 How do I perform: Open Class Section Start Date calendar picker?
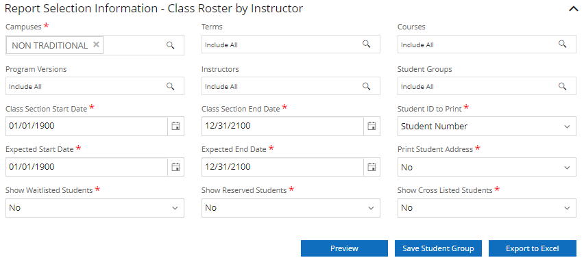[175, 126]
